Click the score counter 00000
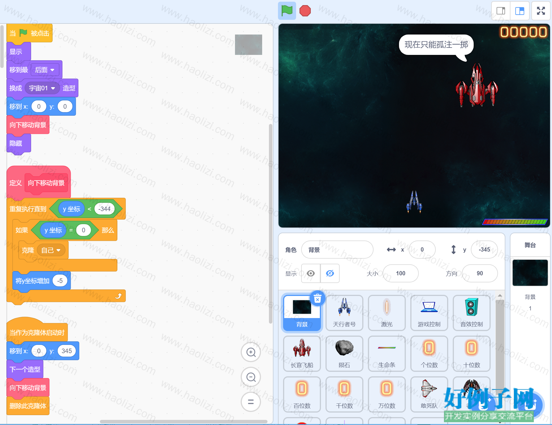This screenshot has width=552, height=425. [523, 32]
